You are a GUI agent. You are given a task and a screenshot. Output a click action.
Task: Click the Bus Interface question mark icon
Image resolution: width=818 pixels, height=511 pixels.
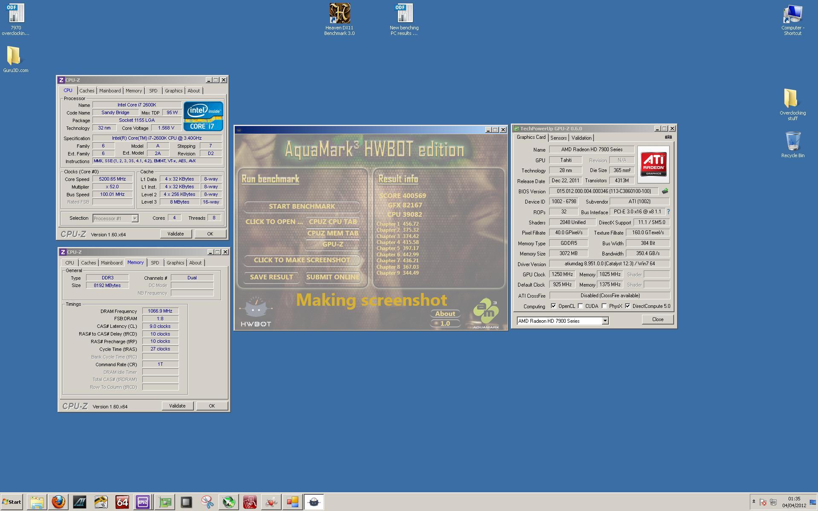[668, 212]
